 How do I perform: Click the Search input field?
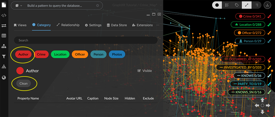(86, 40)
